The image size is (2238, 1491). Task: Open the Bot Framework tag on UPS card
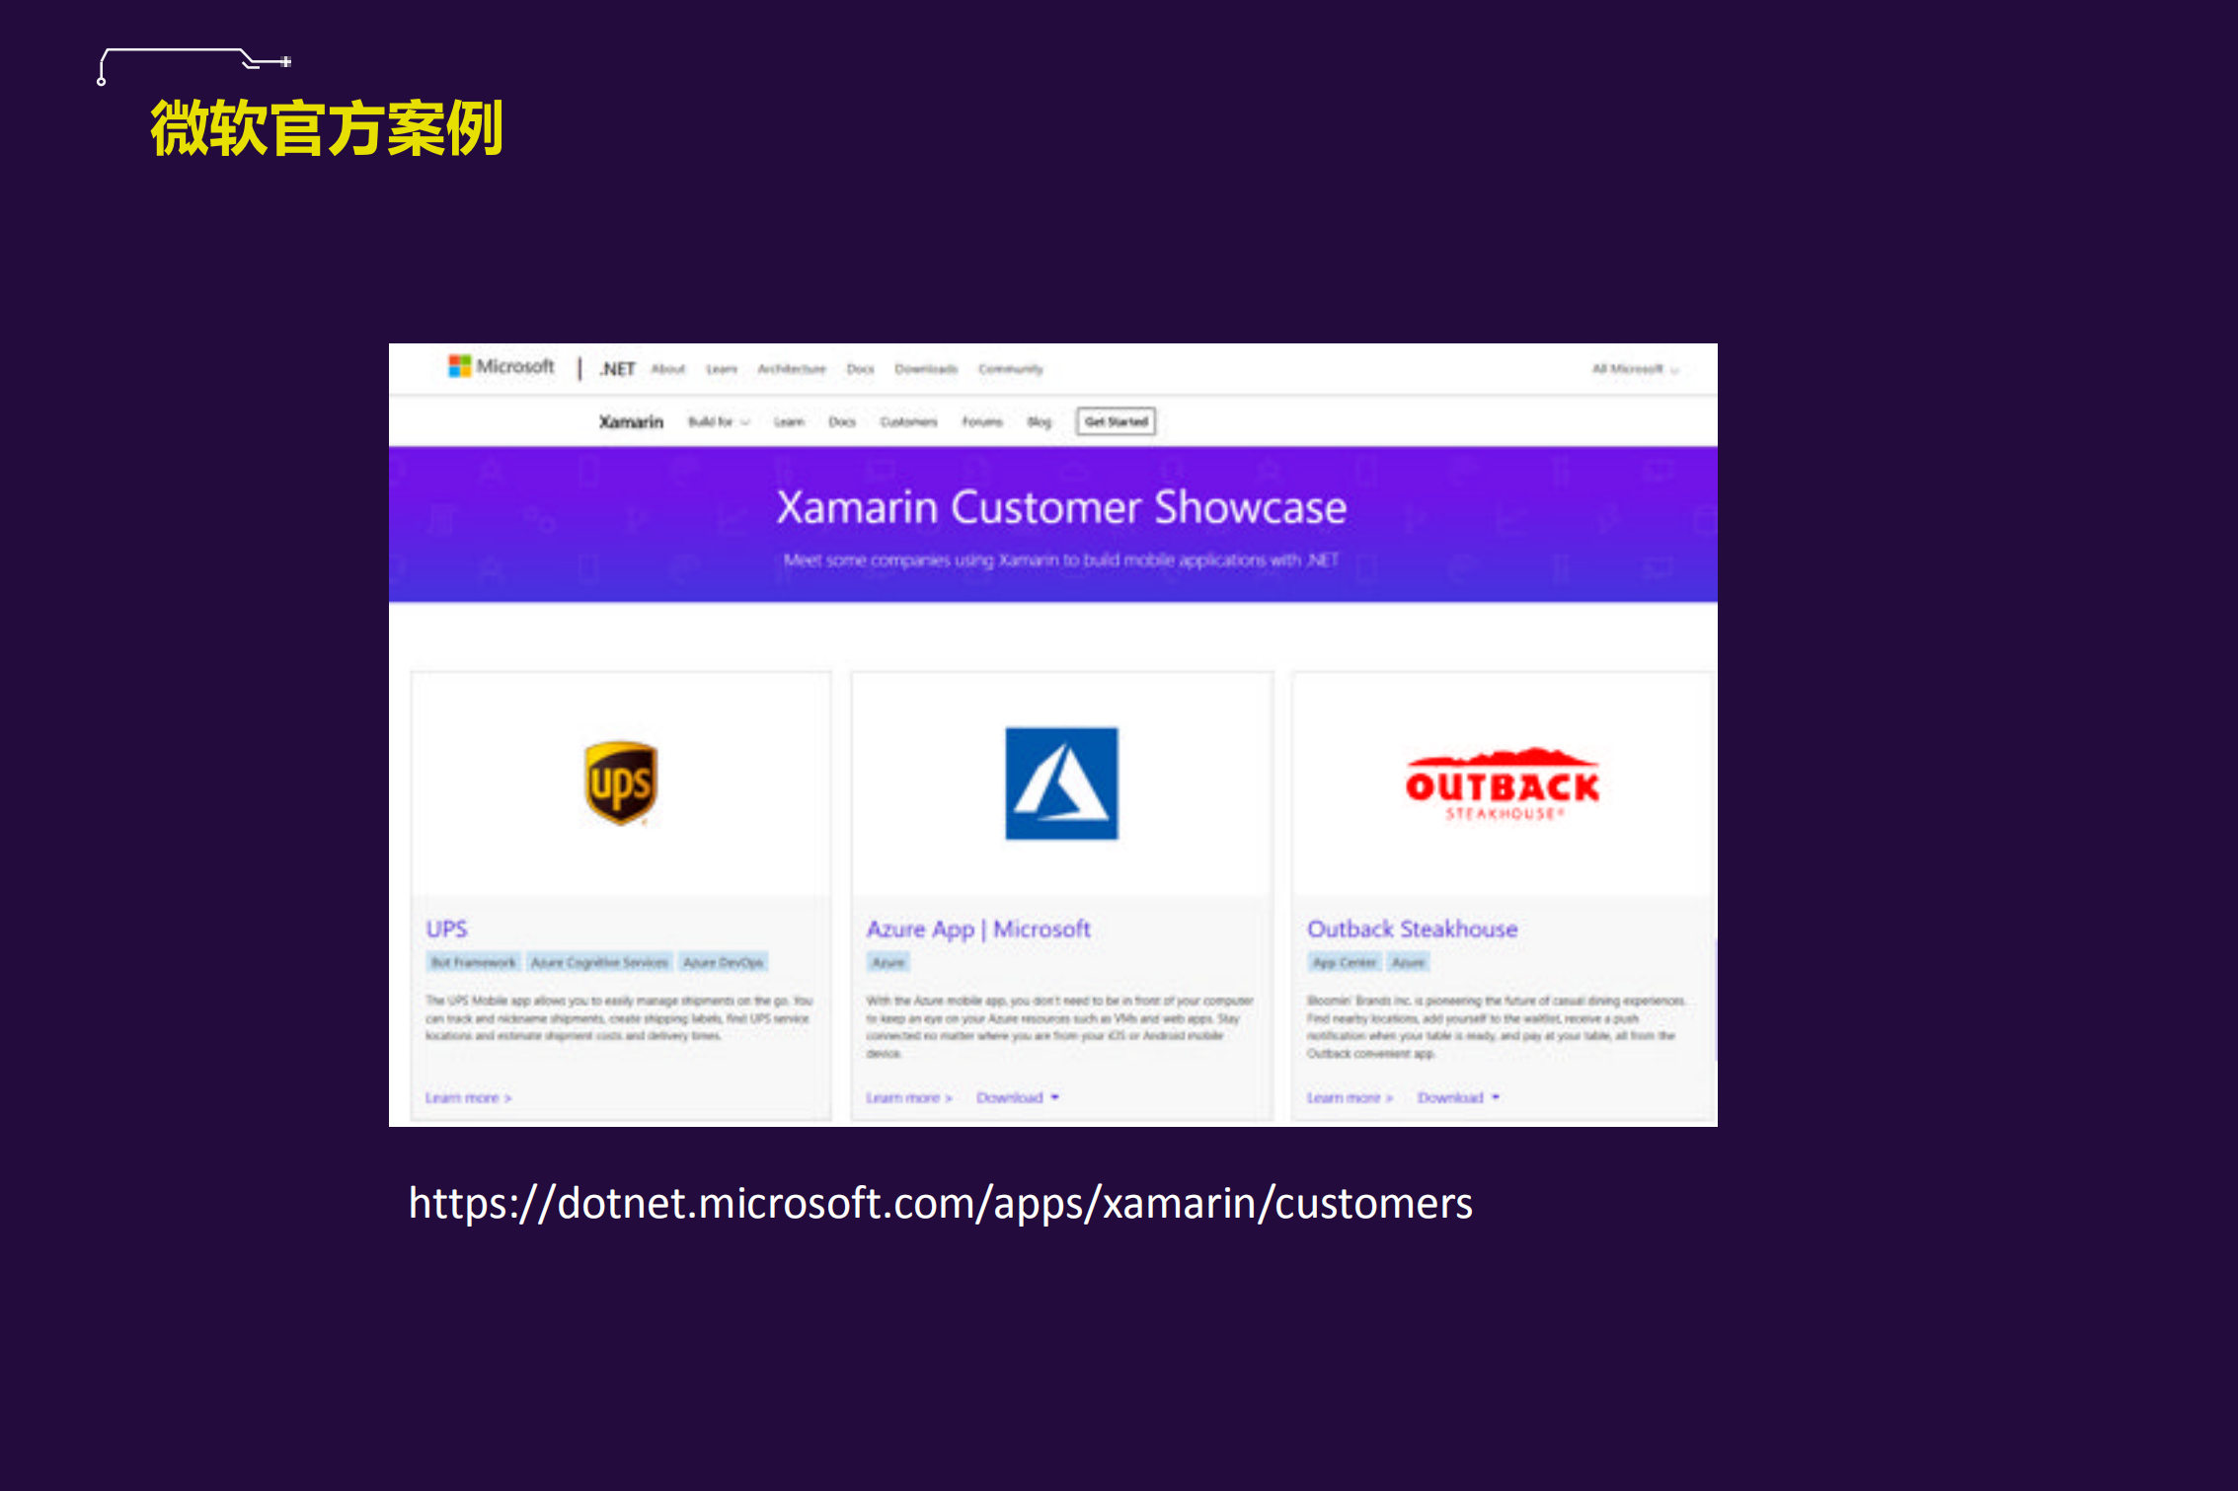tap(472, 962)
